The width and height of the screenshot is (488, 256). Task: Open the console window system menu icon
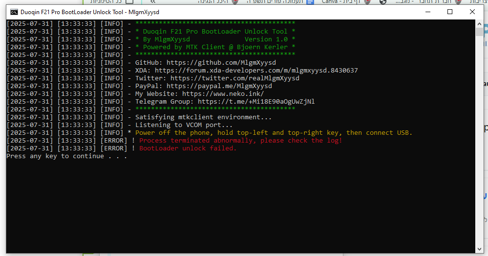click(14, 12)
